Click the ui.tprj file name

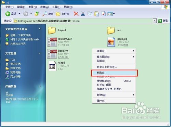(62, 63)
